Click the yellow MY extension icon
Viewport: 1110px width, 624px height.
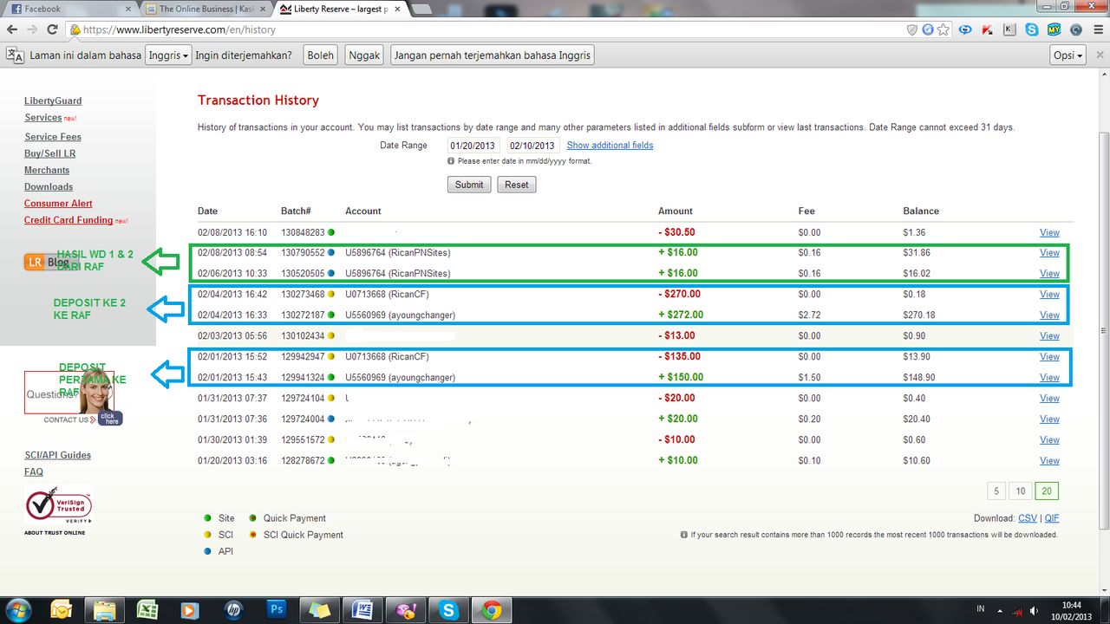click(1054, 29)
